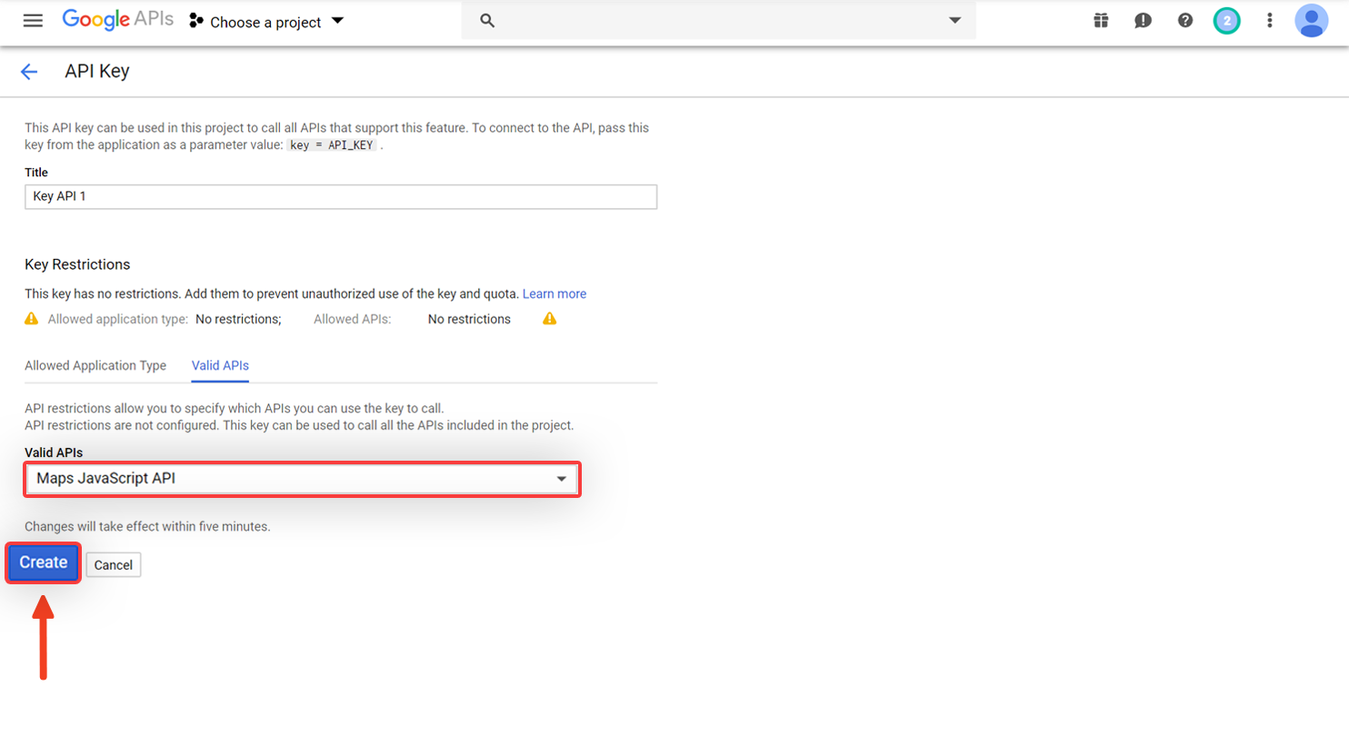
Task: Click the 'No restrictions;' application type value
Action: pyautogui.click(x=238, y=319)
